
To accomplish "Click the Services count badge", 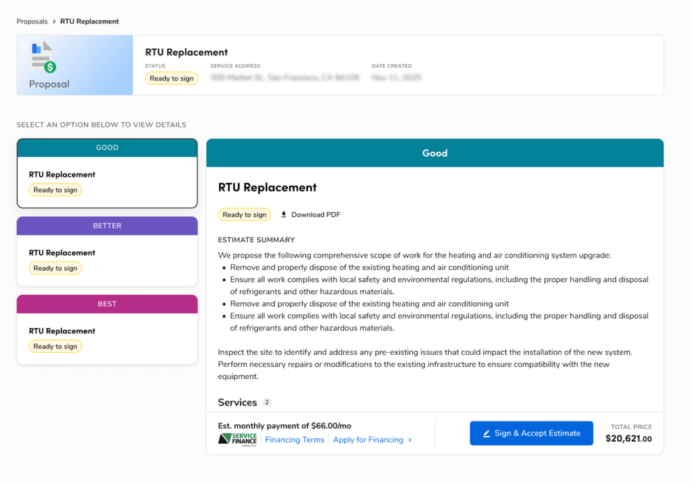I will [x=267, y=403].
